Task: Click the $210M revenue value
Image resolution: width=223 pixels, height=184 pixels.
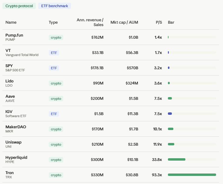Action: click(98, 144)
